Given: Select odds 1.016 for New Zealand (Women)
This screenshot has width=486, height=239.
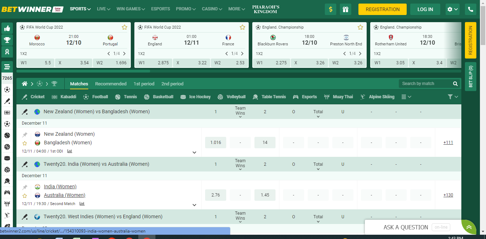Looking at the screenshot, I should pyautogui.click(x=215, y=143).
